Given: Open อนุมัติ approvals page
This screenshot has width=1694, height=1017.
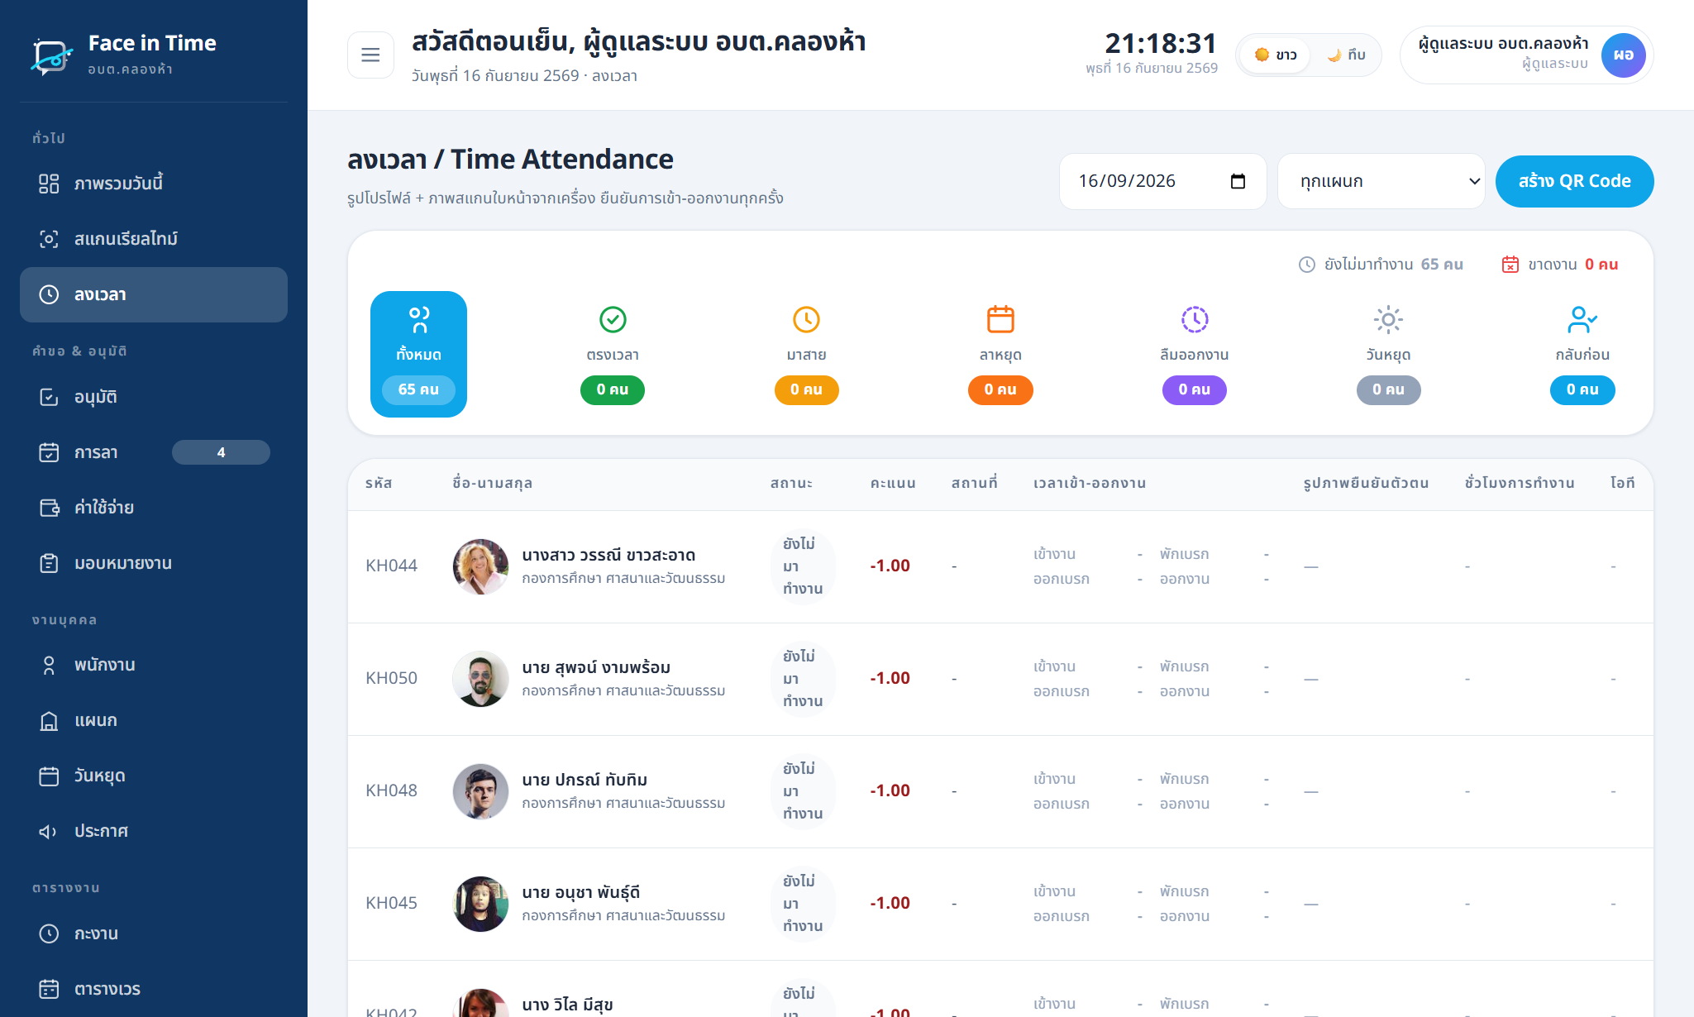Looking at the screenshot, I should click(154, 397).
